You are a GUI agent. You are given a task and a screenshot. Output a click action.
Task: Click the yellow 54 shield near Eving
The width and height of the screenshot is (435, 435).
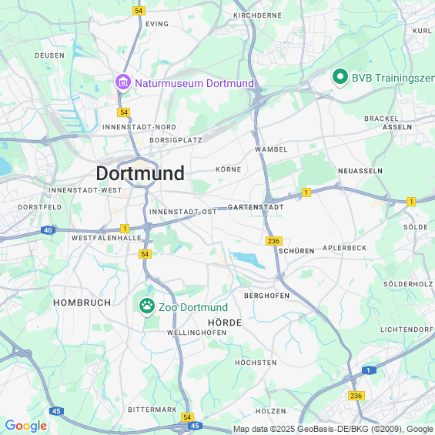click(139, 11)
